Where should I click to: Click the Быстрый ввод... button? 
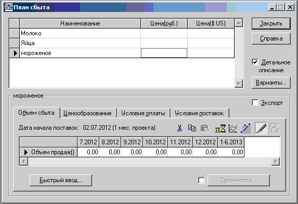pyautogui.click(x=61, y=180)
